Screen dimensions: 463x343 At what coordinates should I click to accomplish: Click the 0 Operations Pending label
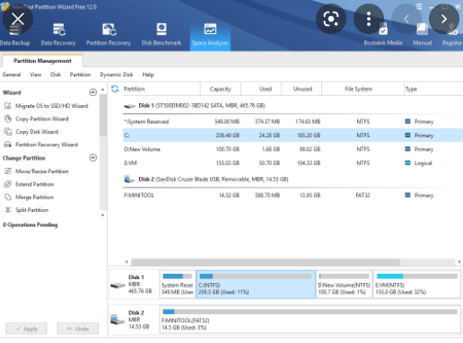click(30, 224)
